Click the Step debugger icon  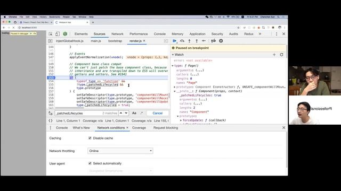pos(204,41)
